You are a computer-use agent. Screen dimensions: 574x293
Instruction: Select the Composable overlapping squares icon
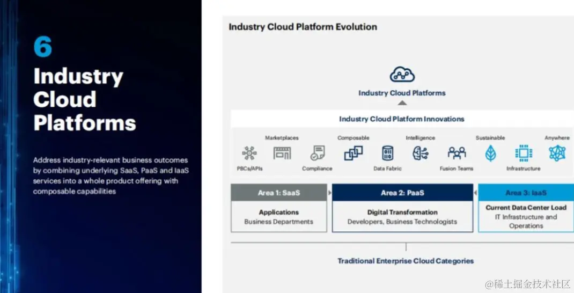click(354, 153)
